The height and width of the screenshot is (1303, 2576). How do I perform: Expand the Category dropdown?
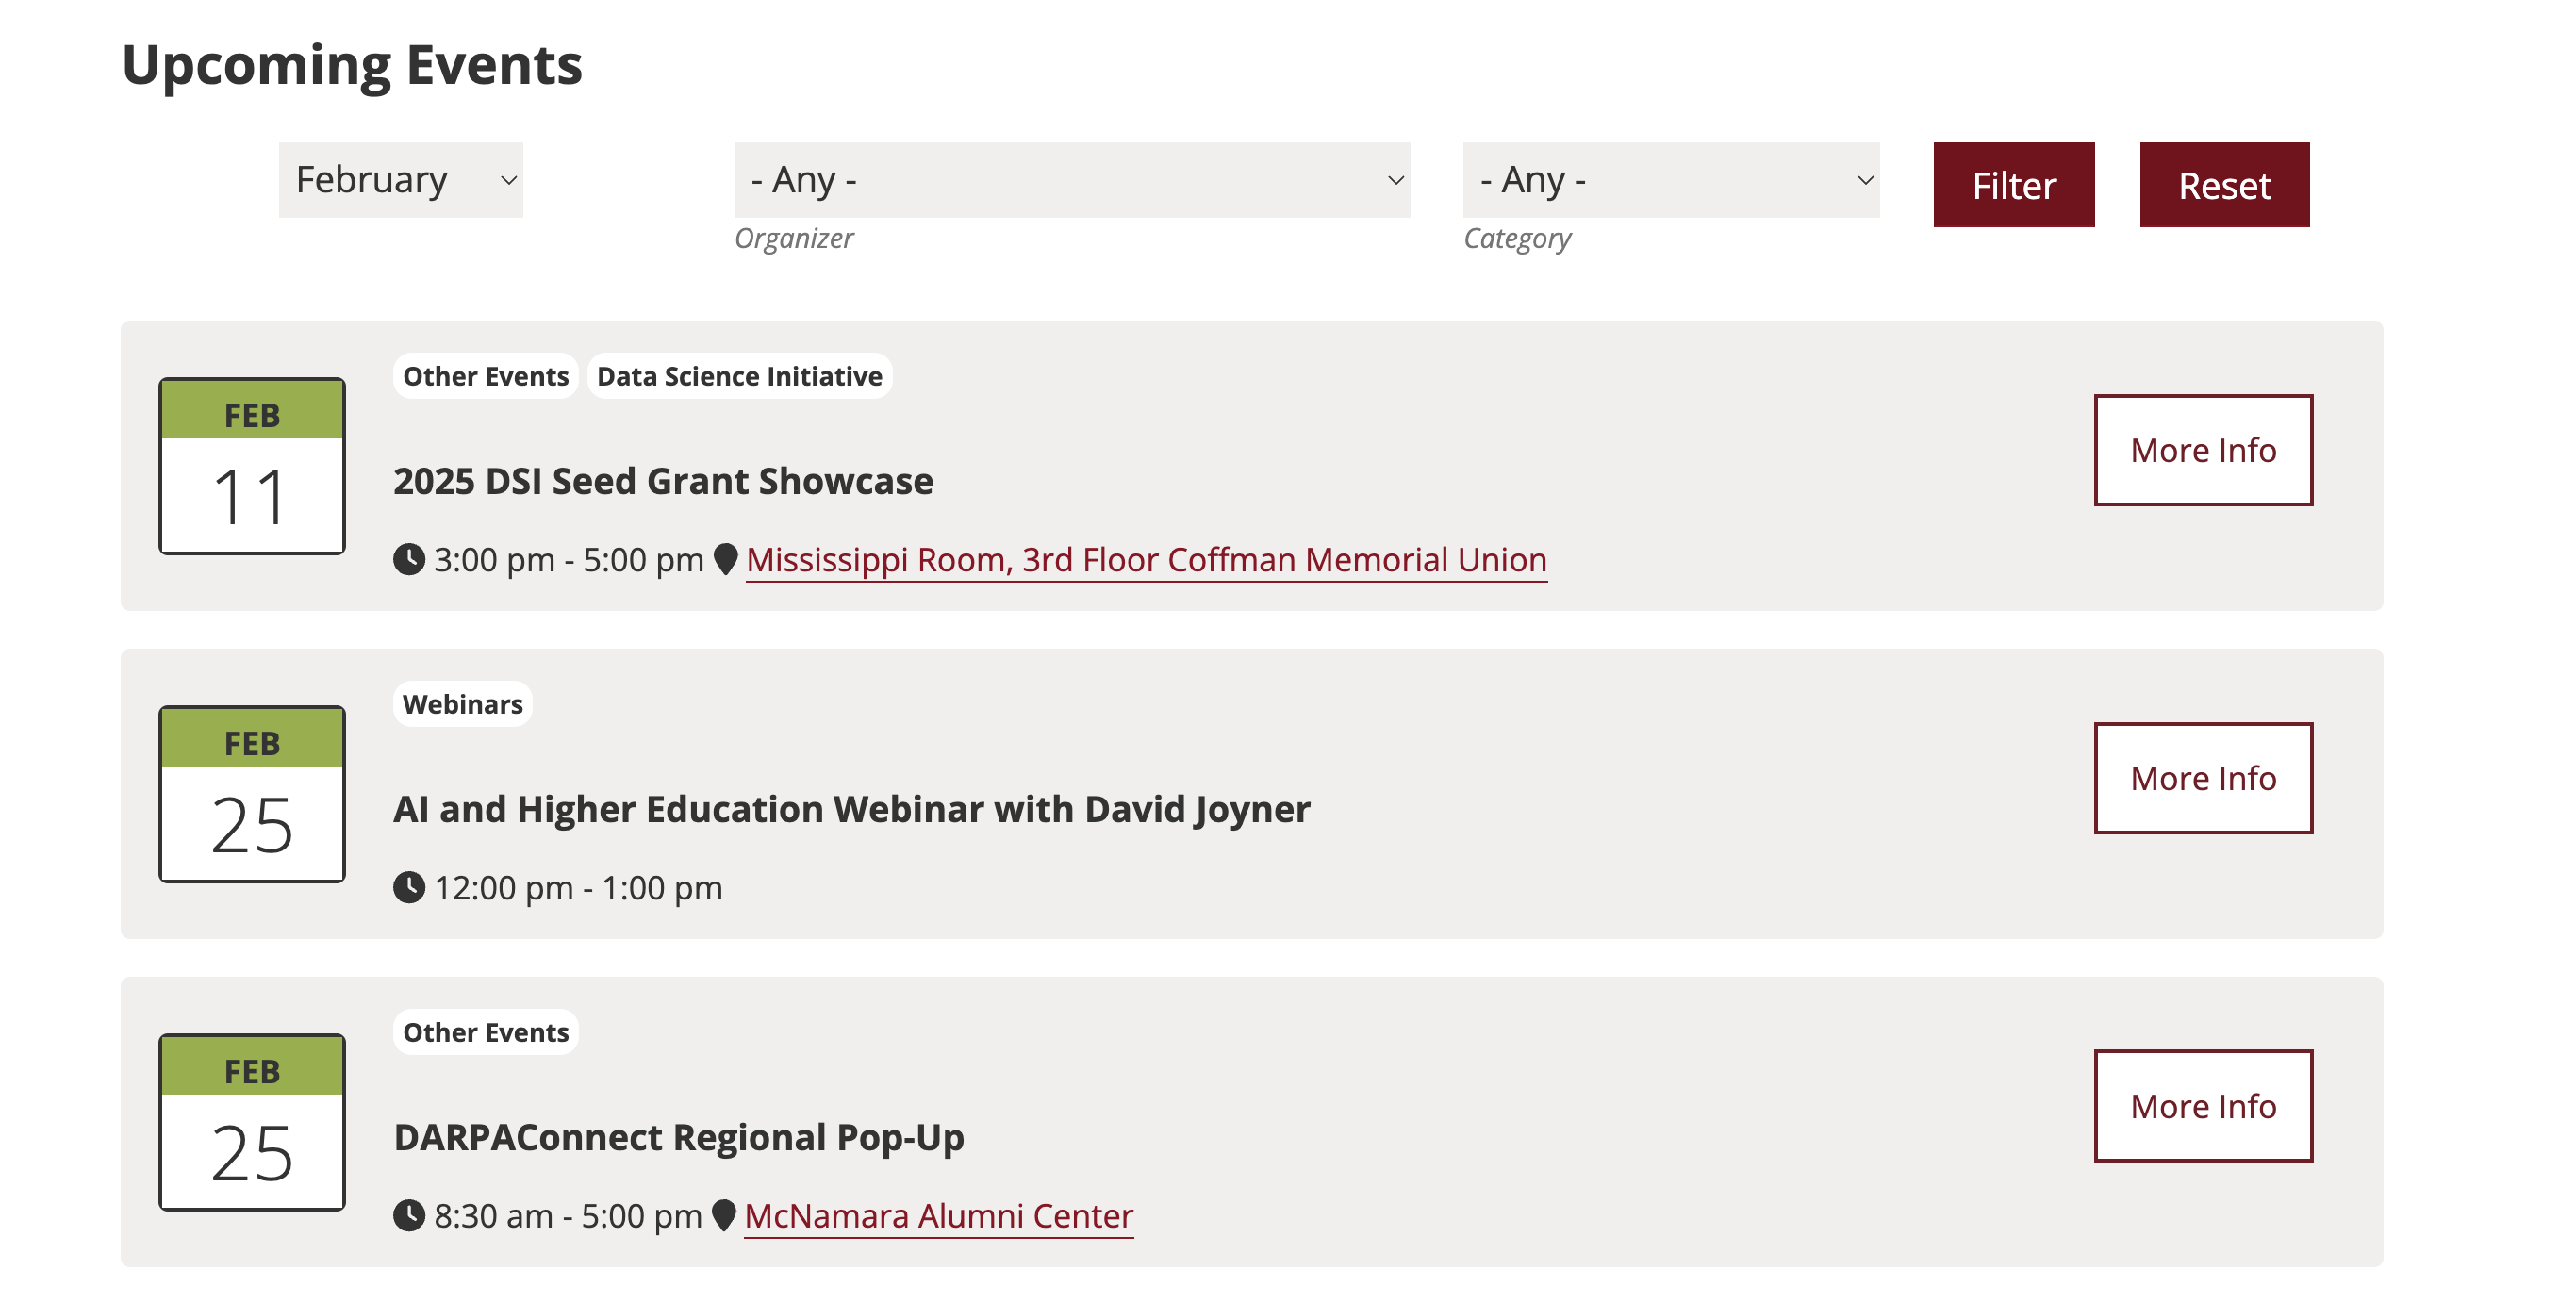point(1671,180)
